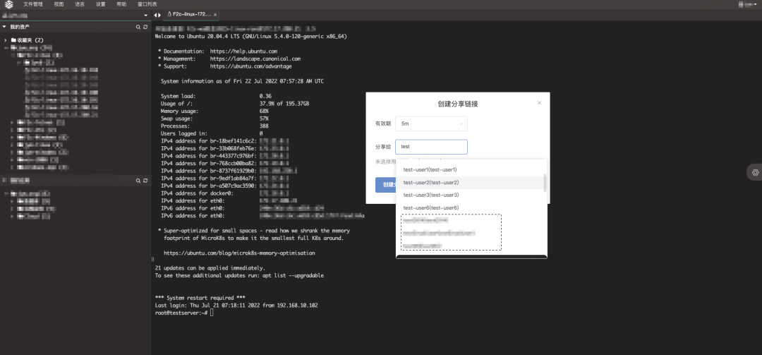The height and width of the screenshot is (355, 762).
Task: Refresh the 我的资产 asset tree
Action: pos(145,27)
